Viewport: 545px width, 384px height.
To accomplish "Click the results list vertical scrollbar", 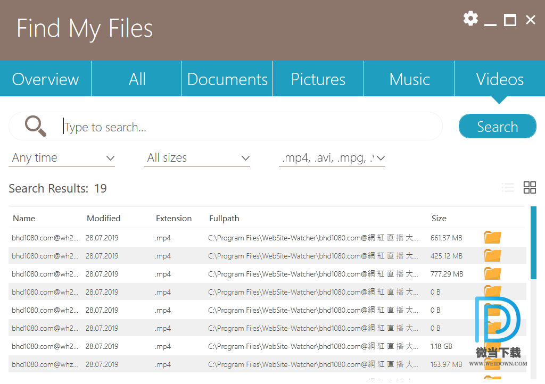I will pyautogui.click(x=533, y=243).
